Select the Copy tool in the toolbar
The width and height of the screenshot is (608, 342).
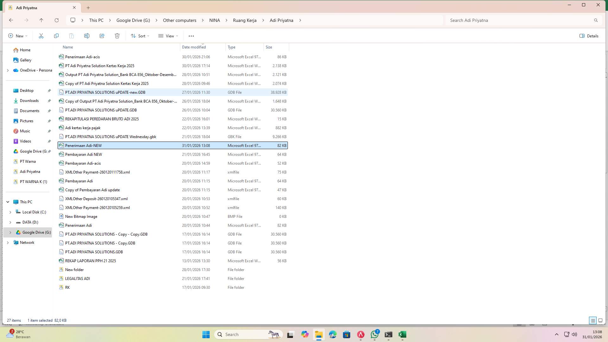click(56, 36)
